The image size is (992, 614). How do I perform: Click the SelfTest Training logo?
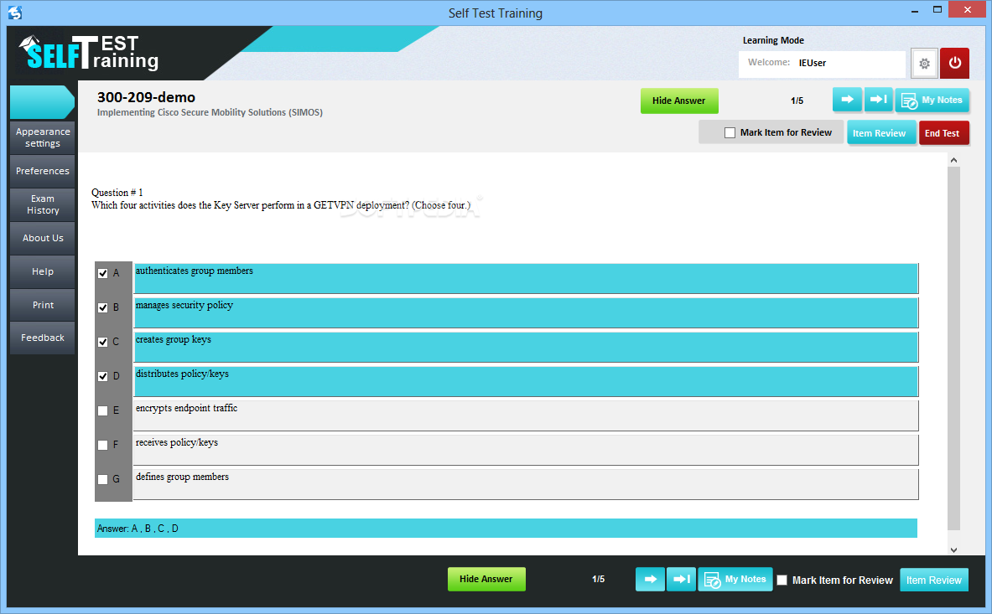[x=89, y=53]
